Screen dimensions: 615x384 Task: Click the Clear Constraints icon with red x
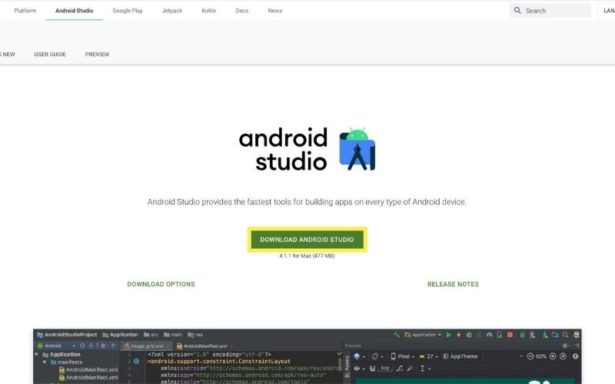[400, 369]
